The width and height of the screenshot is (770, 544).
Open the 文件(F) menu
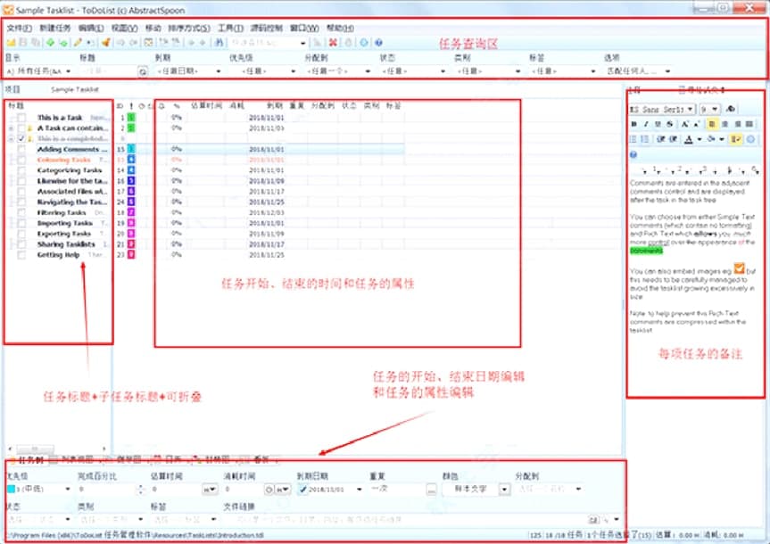[20, 28]
